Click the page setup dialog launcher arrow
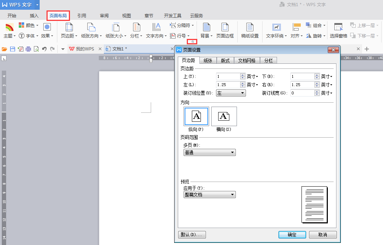 (193, 42)
